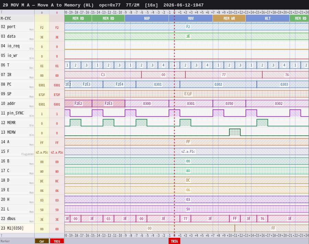Select the 23 M1[0350] memory watch row
Viewport: 309px width, 244px height.
(17, 228)
